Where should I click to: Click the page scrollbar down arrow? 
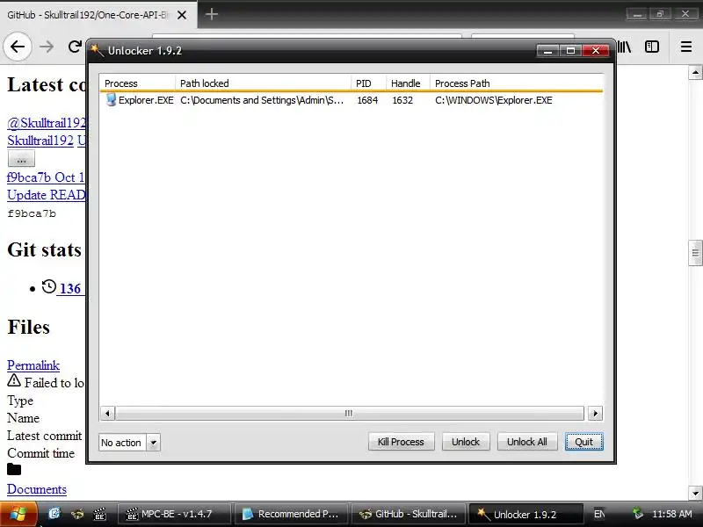click(x=695, y=493)
